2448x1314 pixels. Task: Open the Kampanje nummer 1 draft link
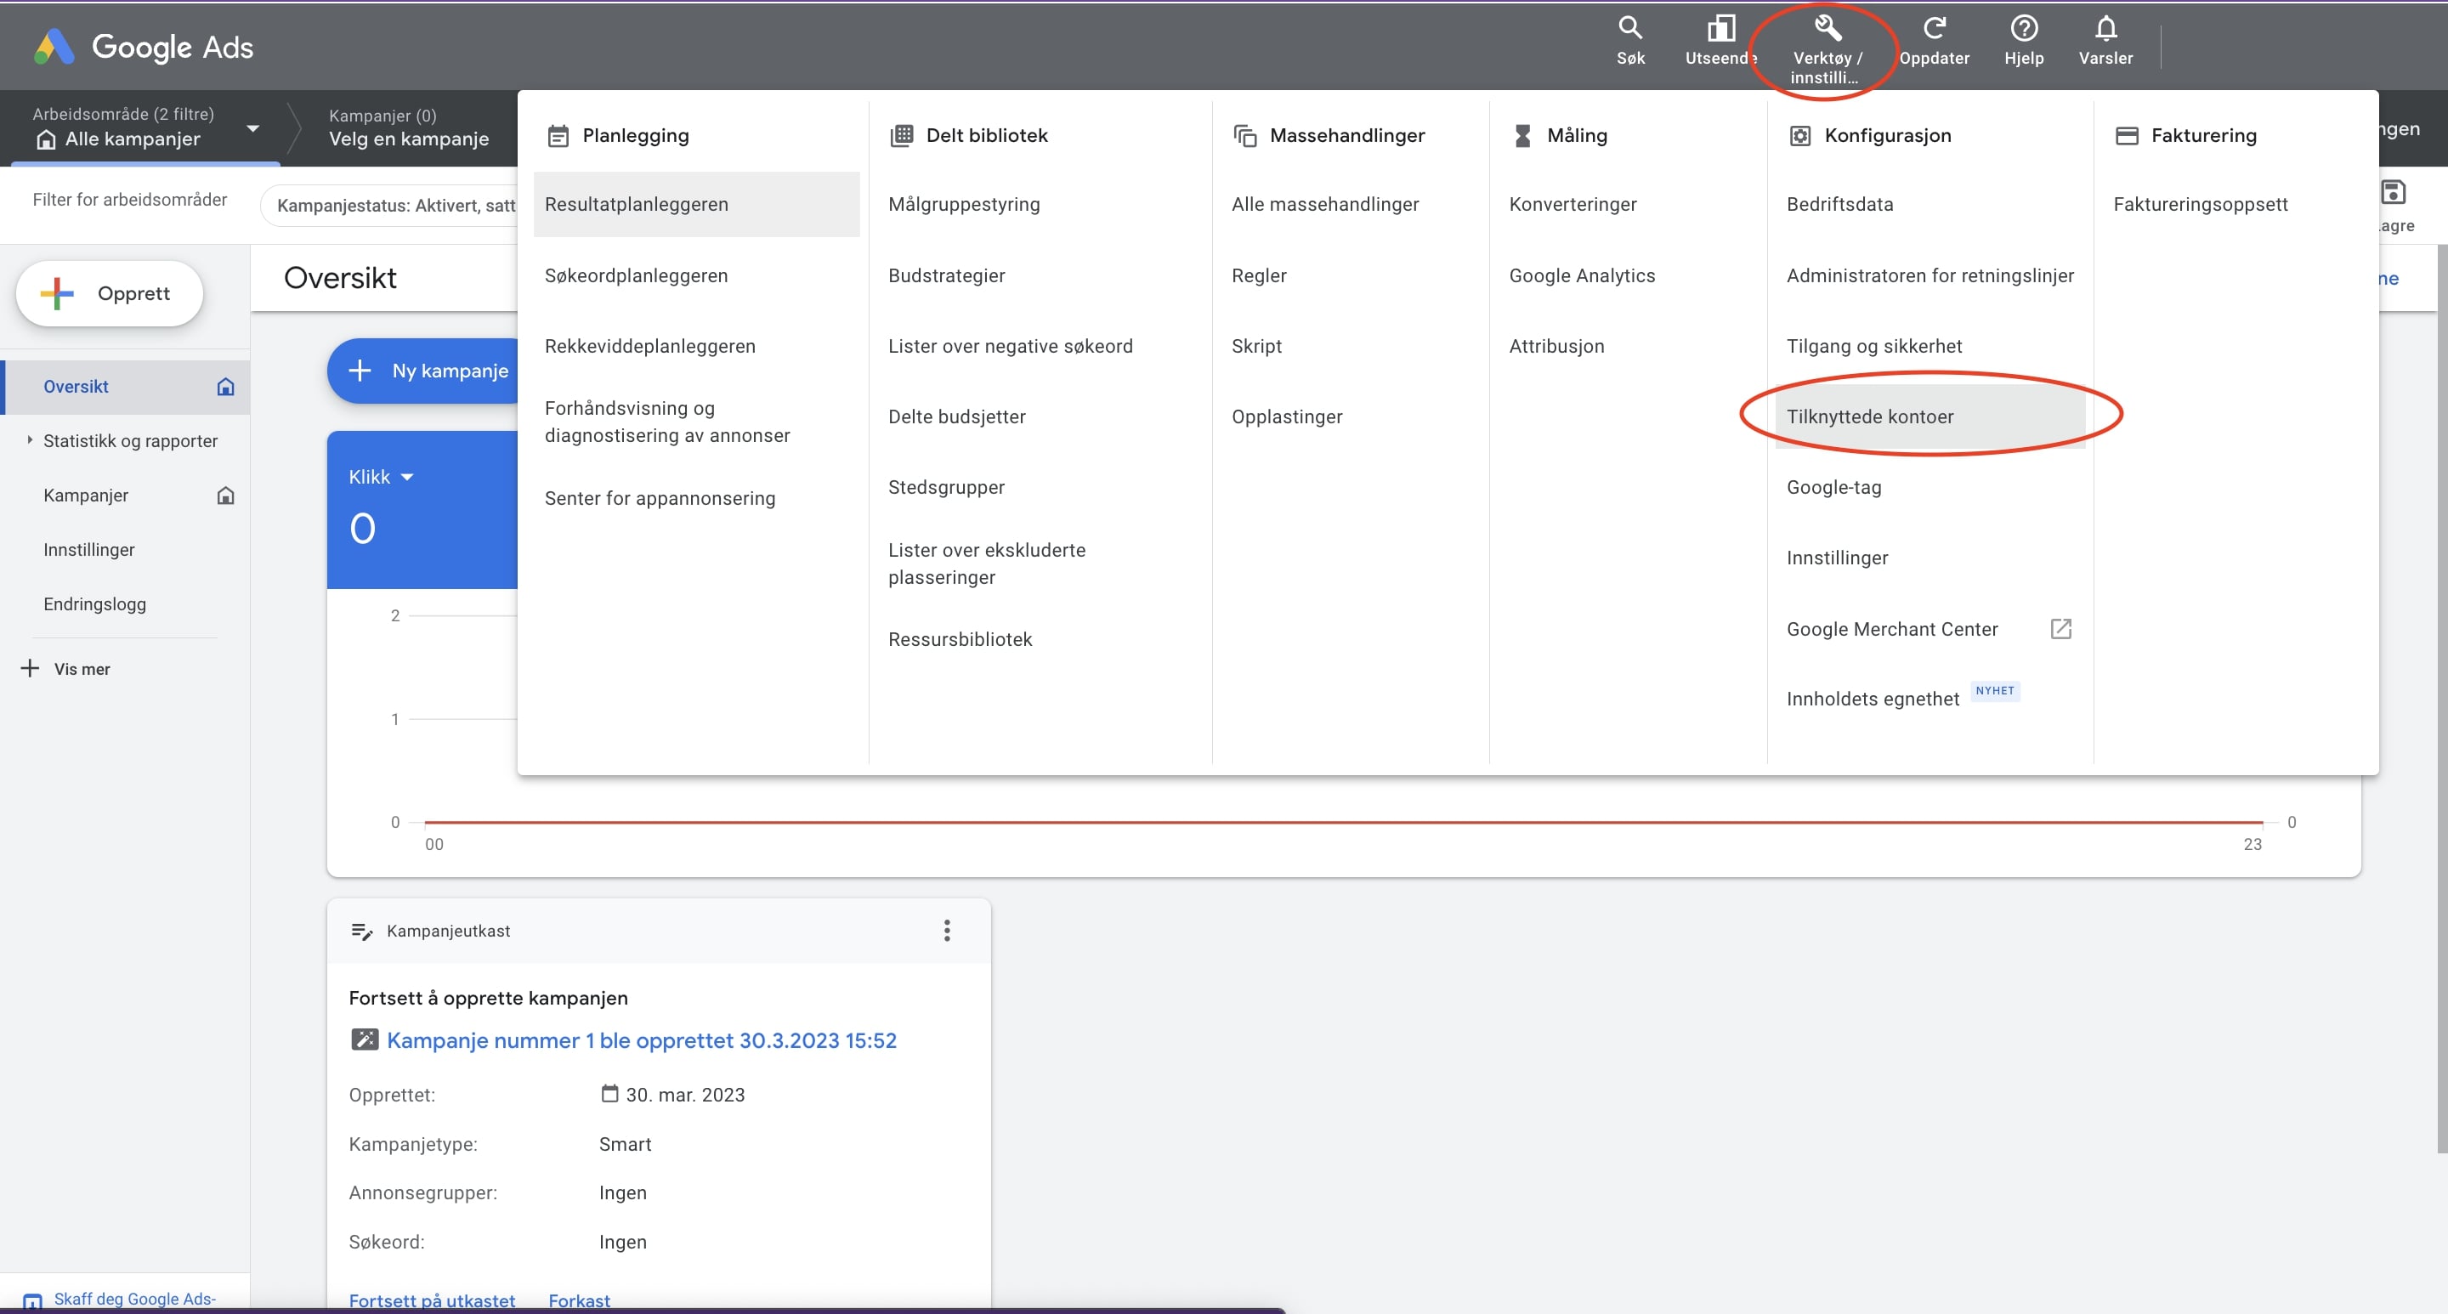coord(641,1040)
